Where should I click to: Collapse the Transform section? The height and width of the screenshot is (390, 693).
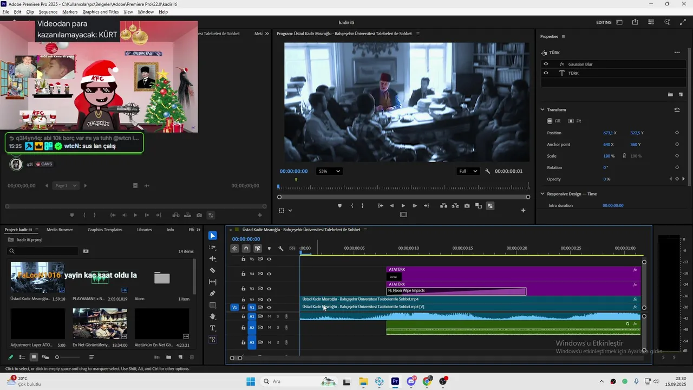542,109
